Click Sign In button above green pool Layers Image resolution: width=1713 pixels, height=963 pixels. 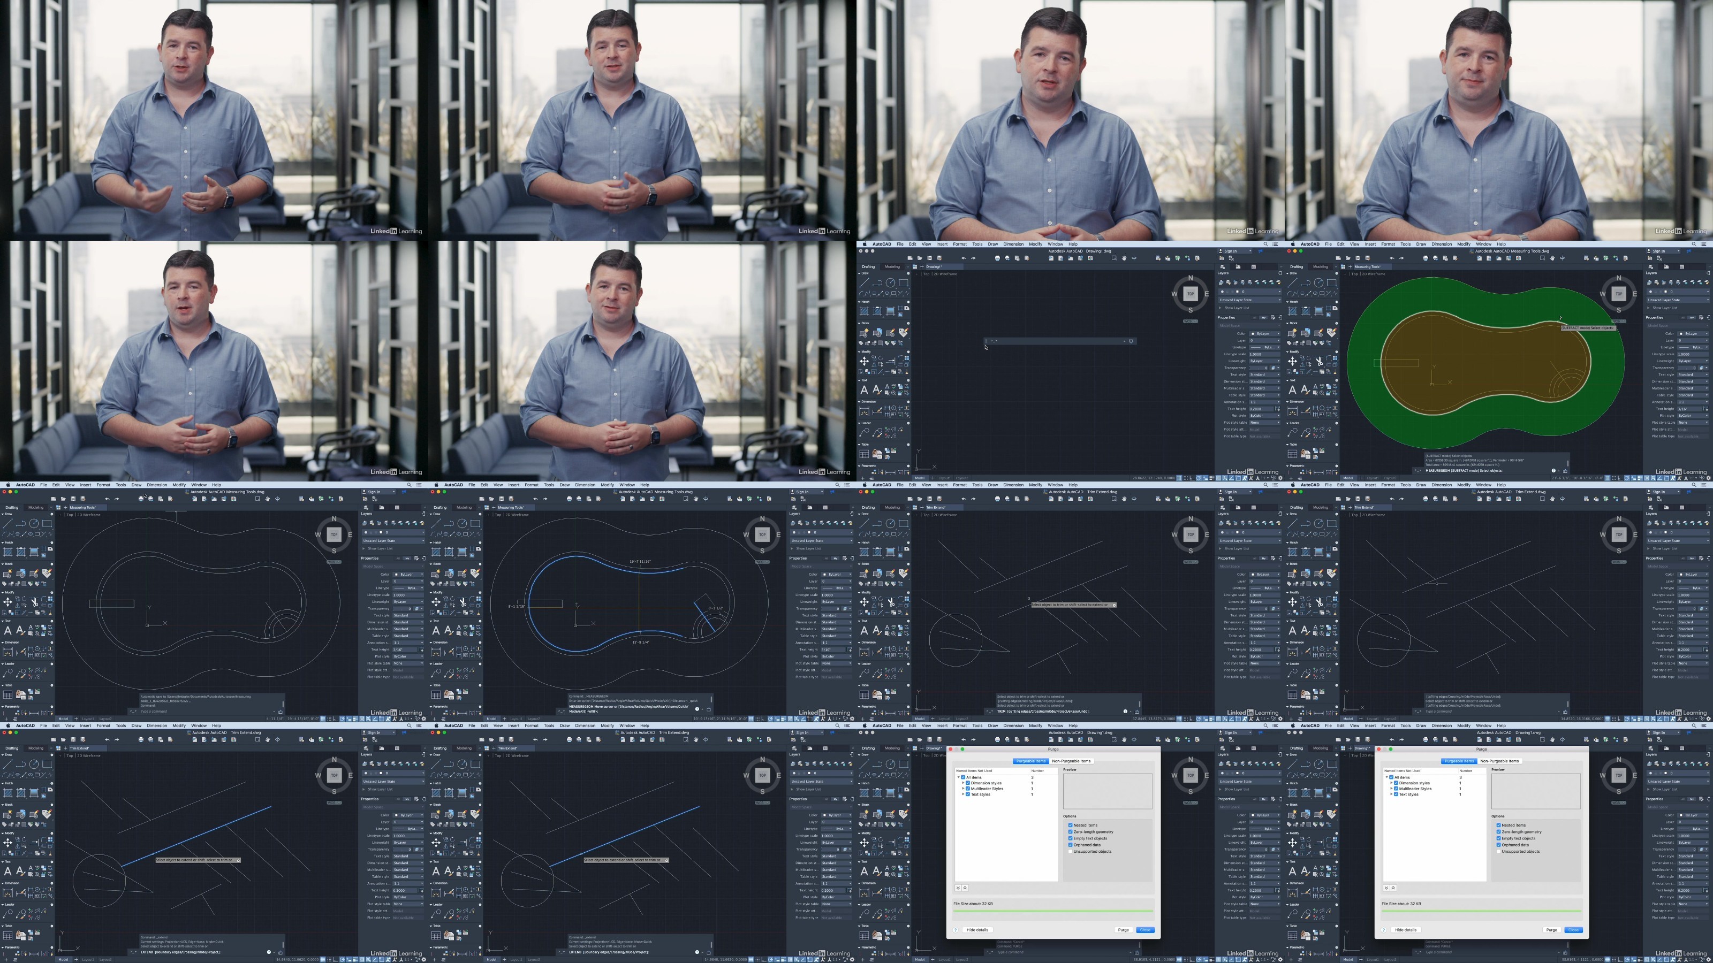[x=1658, y=250]
